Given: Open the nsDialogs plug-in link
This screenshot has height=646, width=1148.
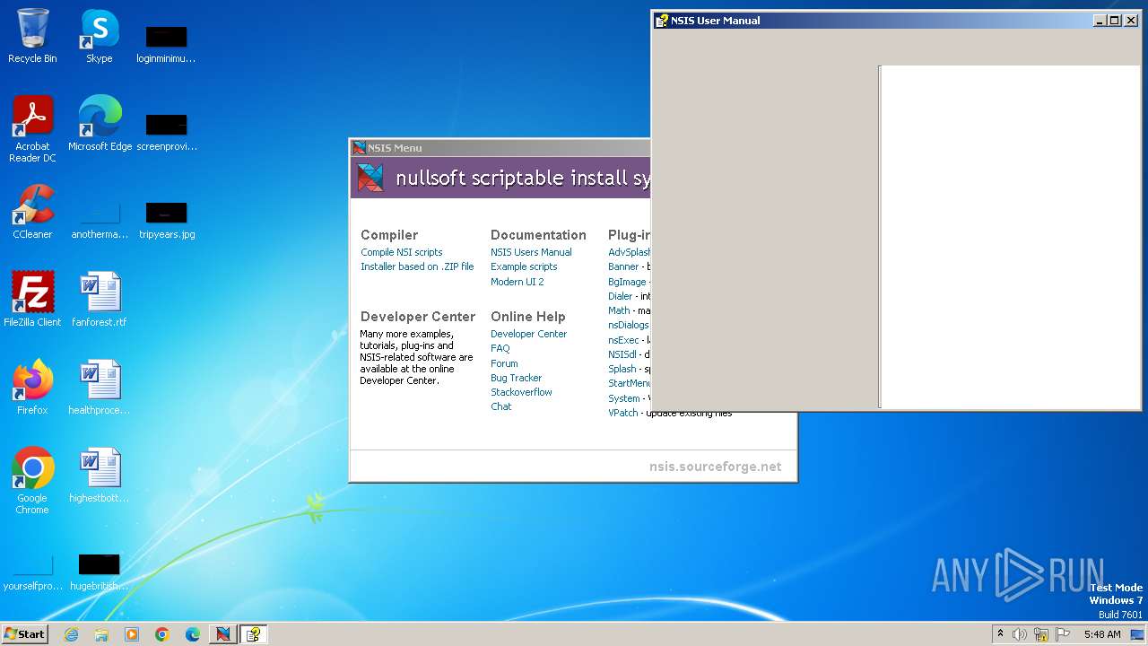Looking at the screenshot, I should 629,325.
